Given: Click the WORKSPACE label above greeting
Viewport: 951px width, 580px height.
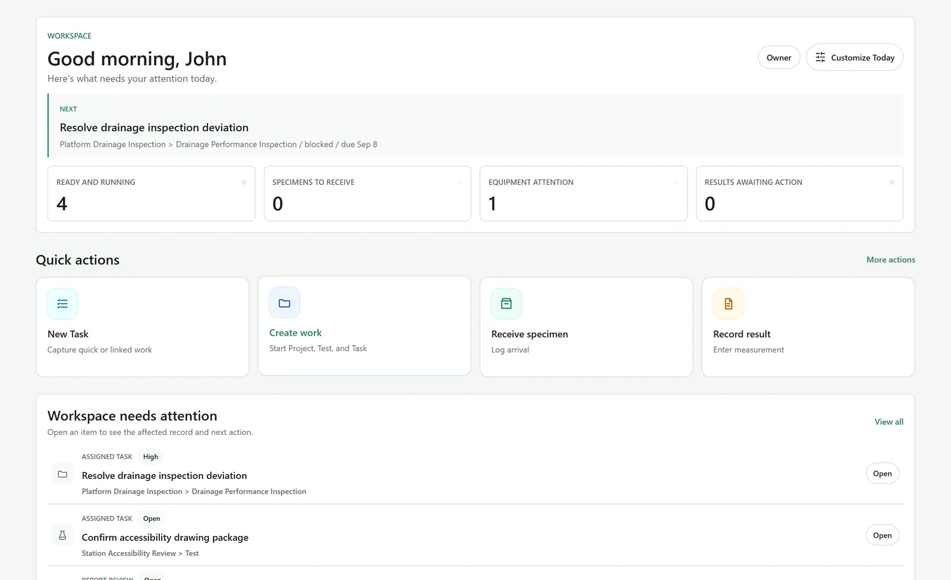Looking at the screenshot, I should pyautogui.click(x=70, y=36).
